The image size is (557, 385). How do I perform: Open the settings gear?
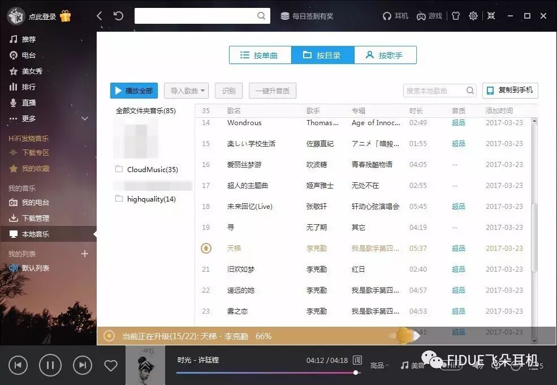point(473,16)
